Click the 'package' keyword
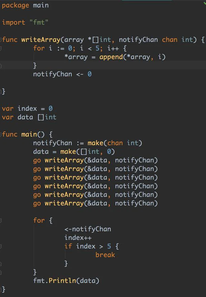The image size is (206, 297). [x=15, y=5]
